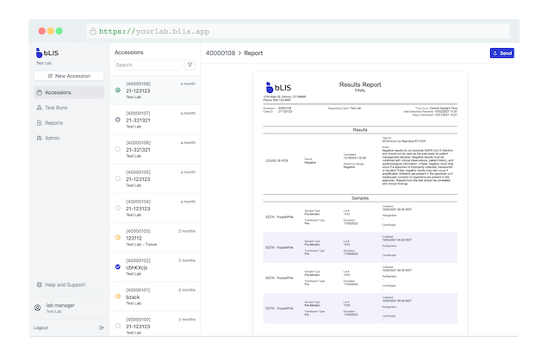This screenshot has height=355, width=548.
Task: Click the lab manager user avatar icon
Action: click(38, 308)
